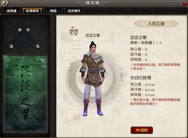Click the 初 calligraphy rank symbol
The image size is (188, 138).
(x=73, y=31)
